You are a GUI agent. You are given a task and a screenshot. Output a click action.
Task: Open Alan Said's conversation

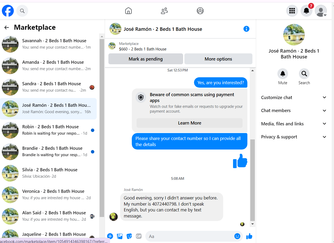pos(48,216)
